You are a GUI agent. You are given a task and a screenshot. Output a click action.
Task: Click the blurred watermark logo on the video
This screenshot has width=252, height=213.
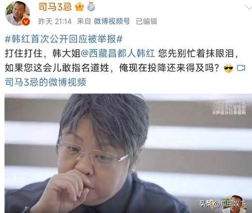click(229, 109)
